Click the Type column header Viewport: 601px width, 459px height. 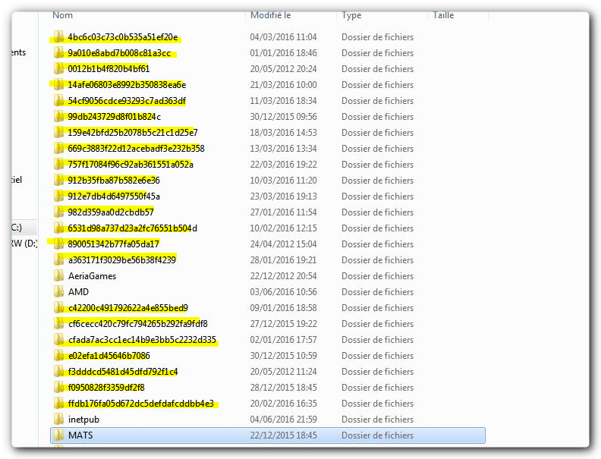tap(351, 15)
